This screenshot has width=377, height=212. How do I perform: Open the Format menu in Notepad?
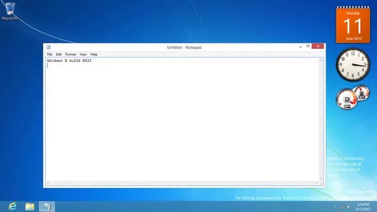[71, 54]
